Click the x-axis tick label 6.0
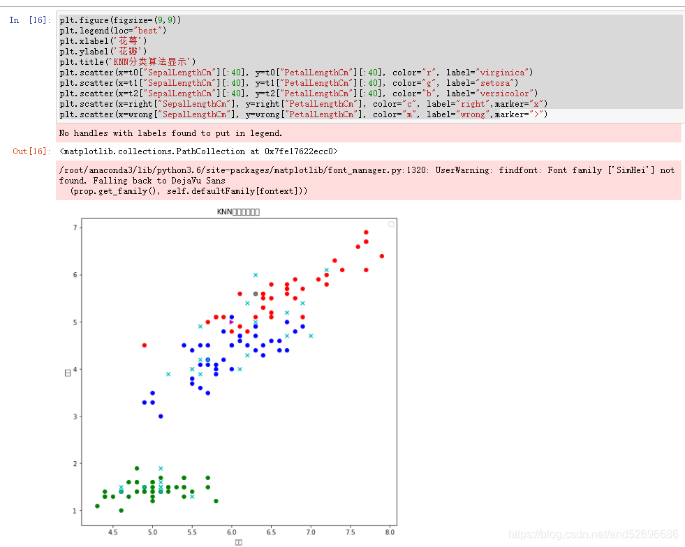The height and width of the screenshot is (547, 685). [232, 532]
